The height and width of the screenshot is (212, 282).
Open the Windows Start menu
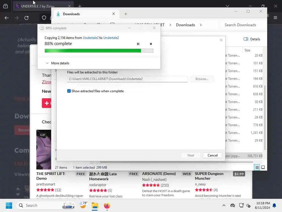coord(9,205)
